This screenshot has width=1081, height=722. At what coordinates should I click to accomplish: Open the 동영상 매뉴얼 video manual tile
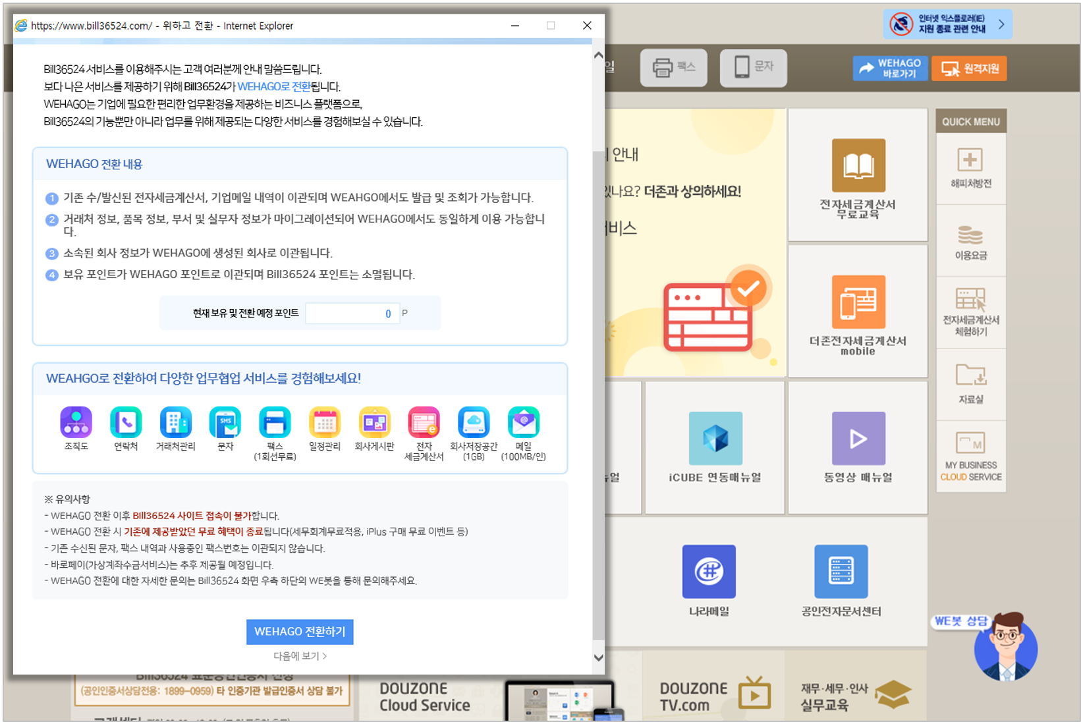(x=858, y=448)
